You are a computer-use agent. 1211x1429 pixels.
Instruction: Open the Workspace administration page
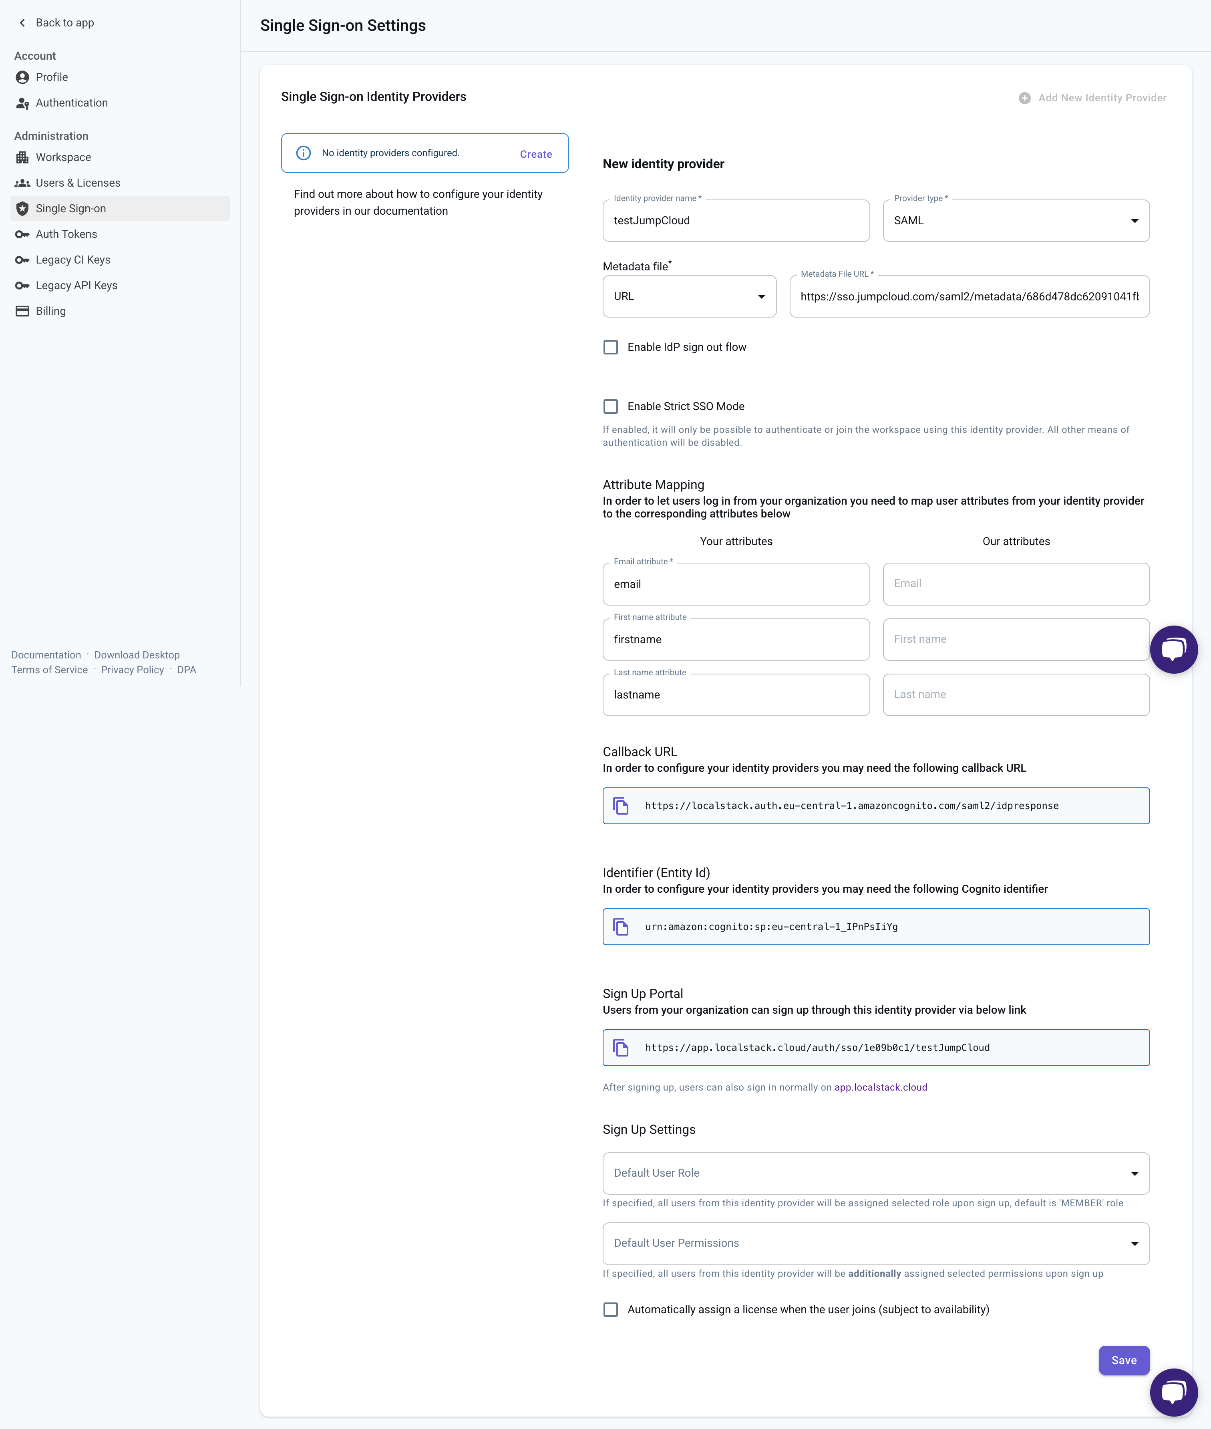(x=63, y=157)
